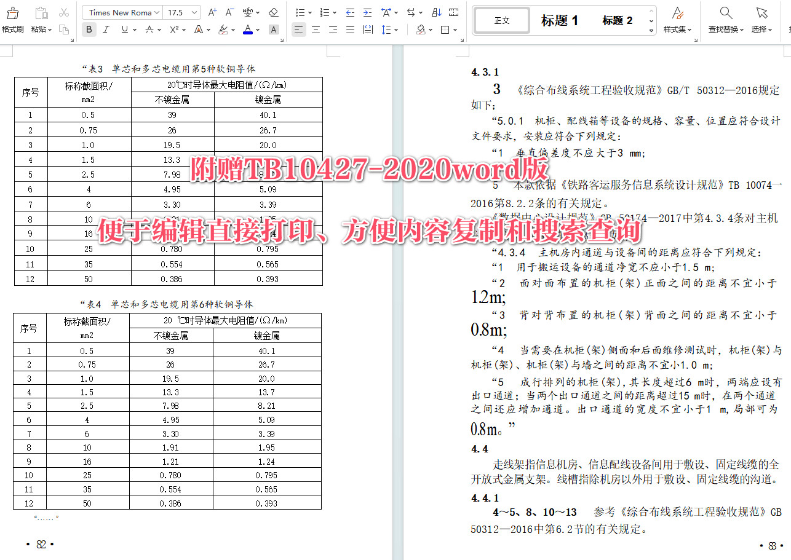Apply 标题 1 heading style
Image resolution: width=791 pixels, height=560 pixels.
560,20
